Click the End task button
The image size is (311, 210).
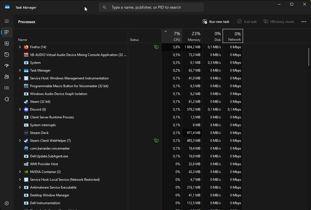click(x=247, y=22)
